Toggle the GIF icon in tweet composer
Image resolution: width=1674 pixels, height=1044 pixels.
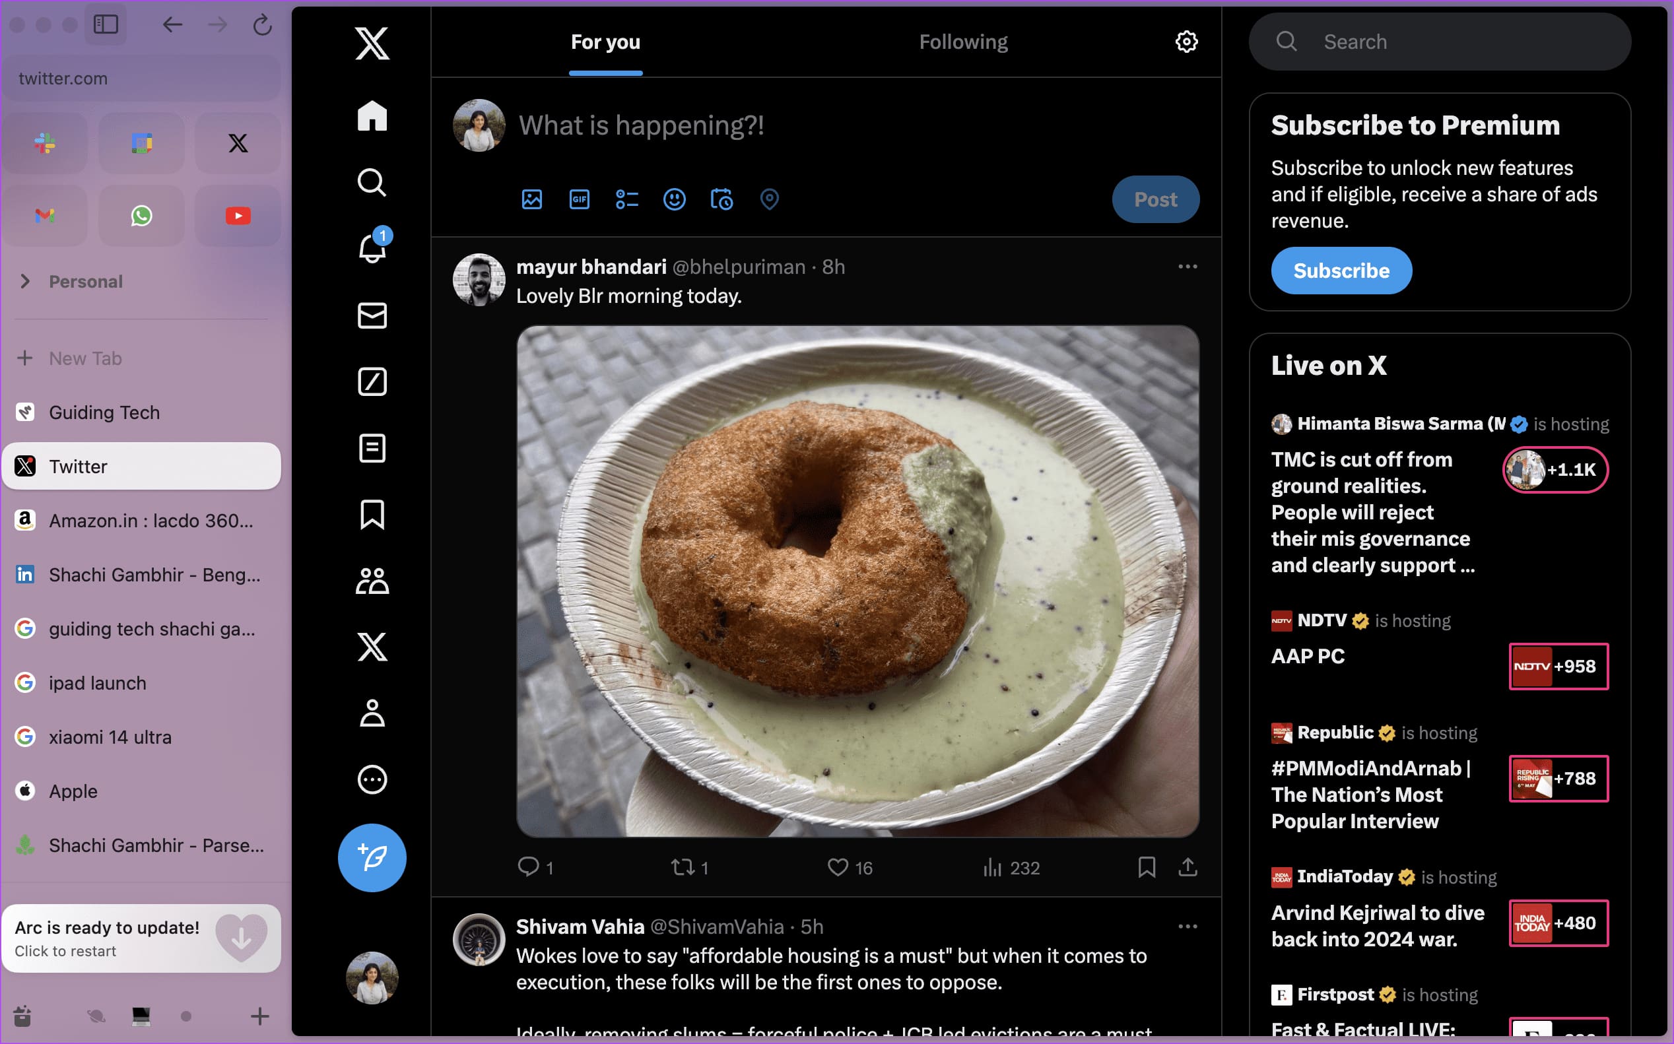pos(578,200)
